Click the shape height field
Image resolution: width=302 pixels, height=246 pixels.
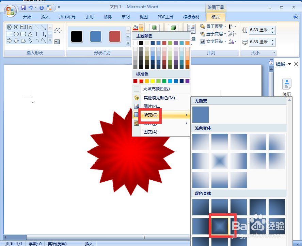tap(260, 30)
